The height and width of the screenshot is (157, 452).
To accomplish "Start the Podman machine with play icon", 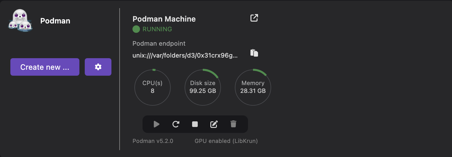I will pos(157,124).
